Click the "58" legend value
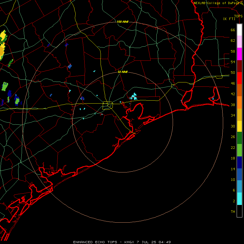 [233, 51]
